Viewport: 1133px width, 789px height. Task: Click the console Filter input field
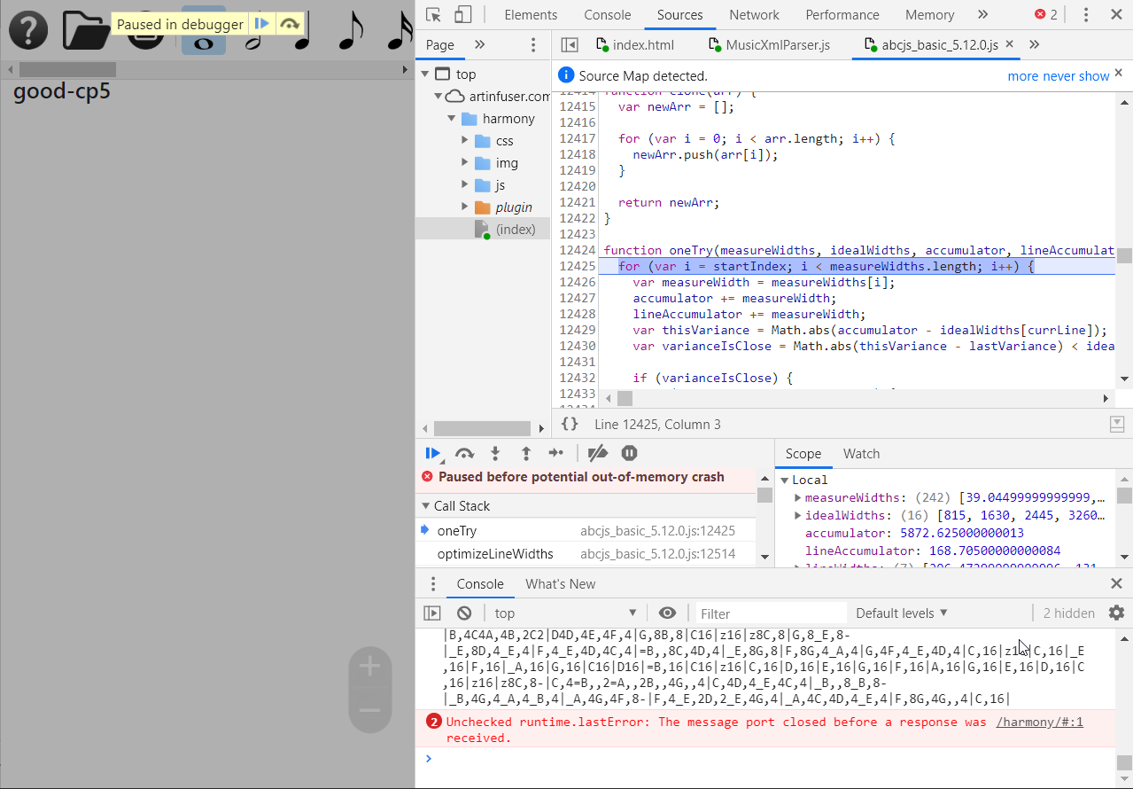770,613
